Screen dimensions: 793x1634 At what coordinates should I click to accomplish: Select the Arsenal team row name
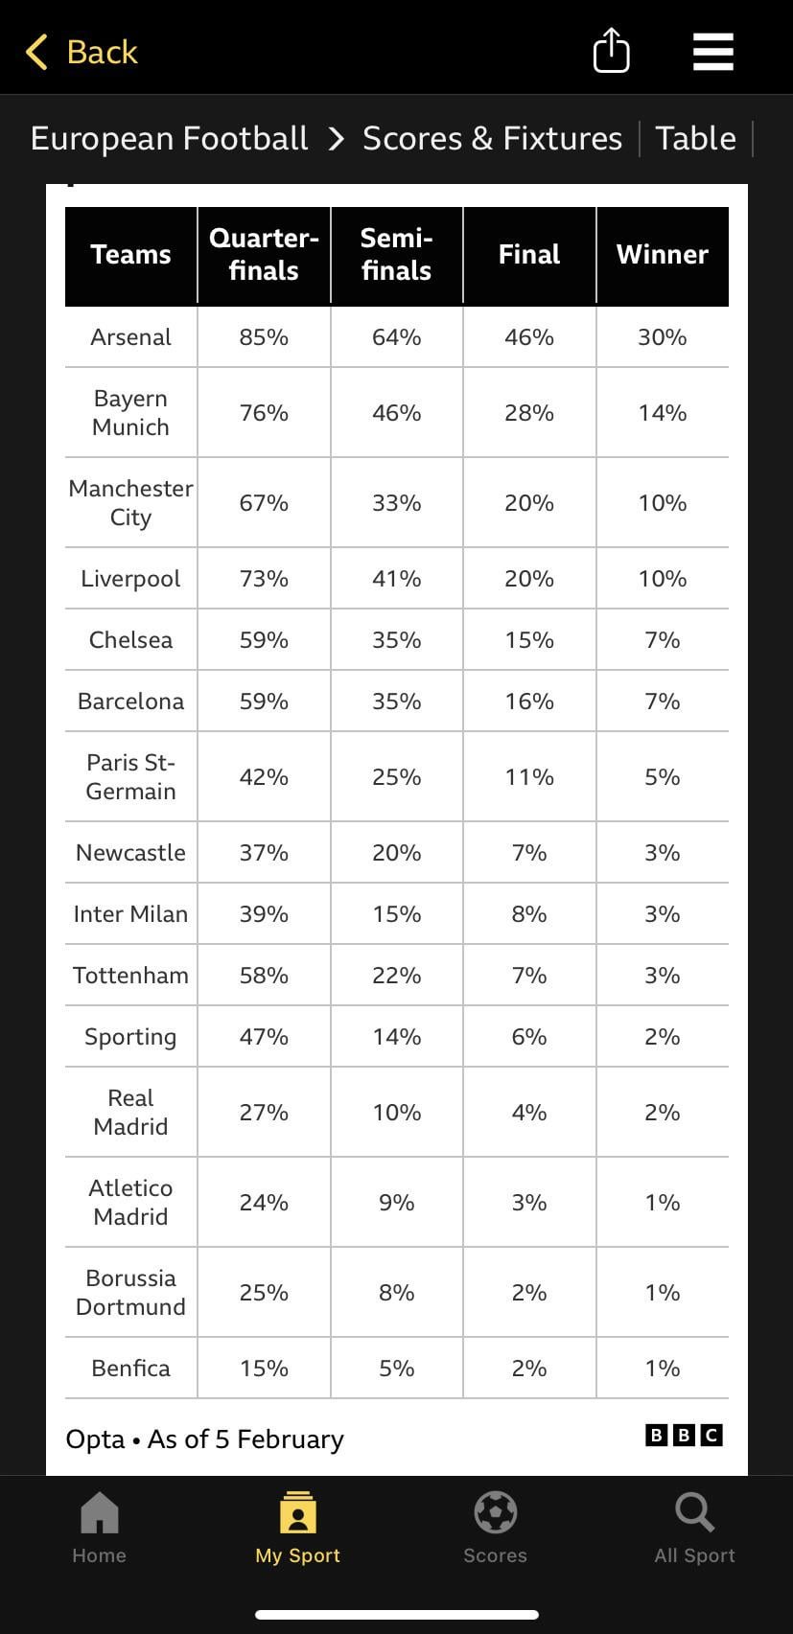click(130, 337)
